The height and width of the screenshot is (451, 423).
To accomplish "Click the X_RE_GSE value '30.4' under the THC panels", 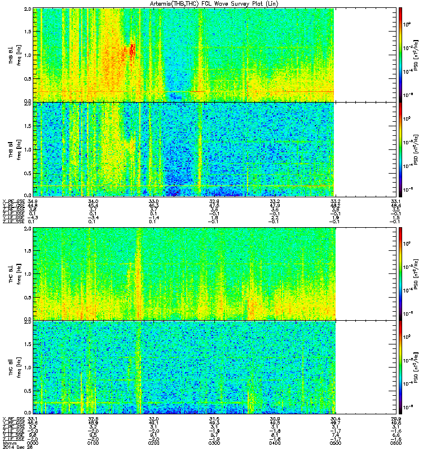I will tap(336, 419).
